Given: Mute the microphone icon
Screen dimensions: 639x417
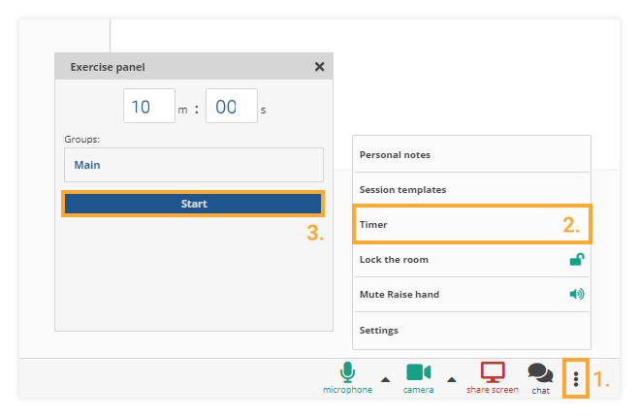Looking at the screenshot, I should (347, 372).
